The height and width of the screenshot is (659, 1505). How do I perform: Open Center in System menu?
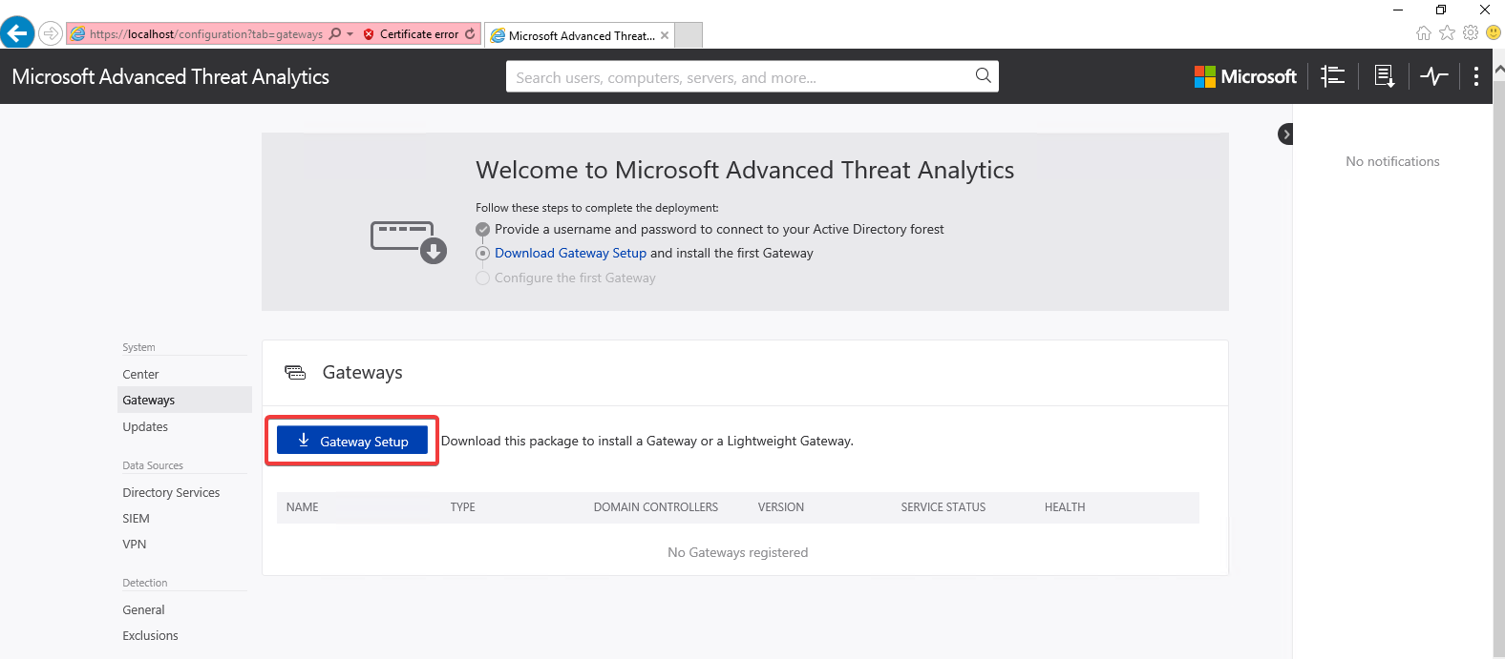(140, 375)
